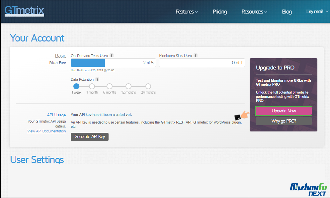Click the Price: Free label
This screenshot has width=330, height=198.
point(57,63)
